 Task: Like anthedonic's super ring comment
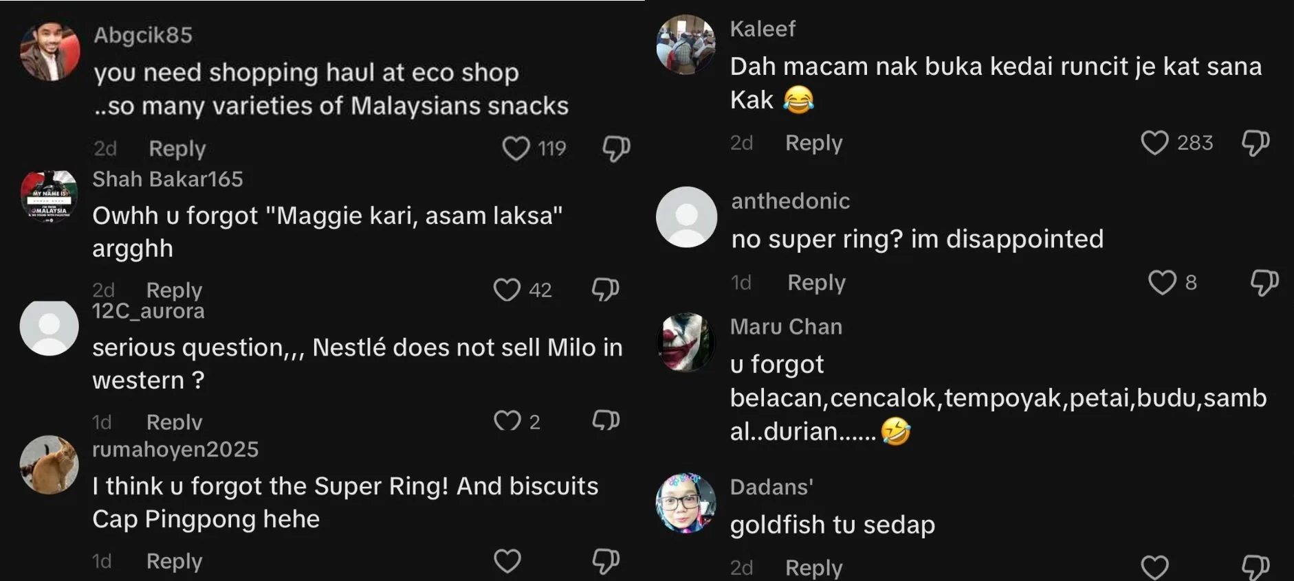pyautogui.click(x=1162, y=282)
